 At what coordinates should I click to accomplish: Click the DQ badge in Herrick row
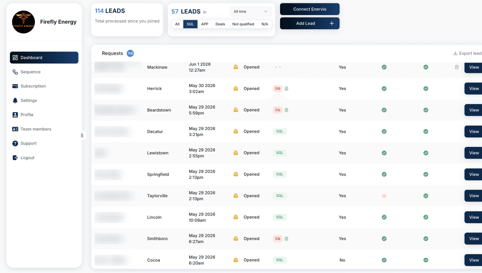tap(278, 88)
